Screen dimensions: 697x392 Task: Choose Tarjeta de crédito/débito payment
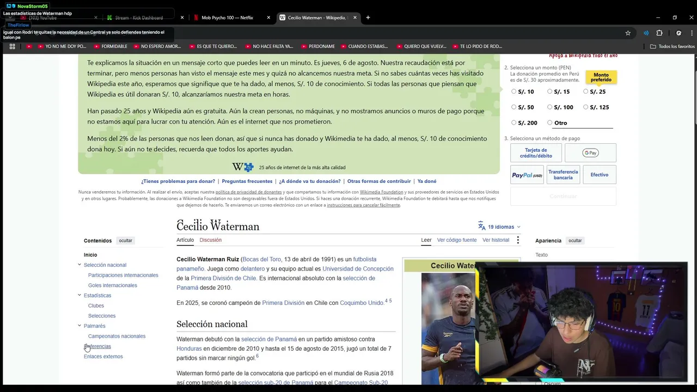pyautogui.click(x=536, y=153)
